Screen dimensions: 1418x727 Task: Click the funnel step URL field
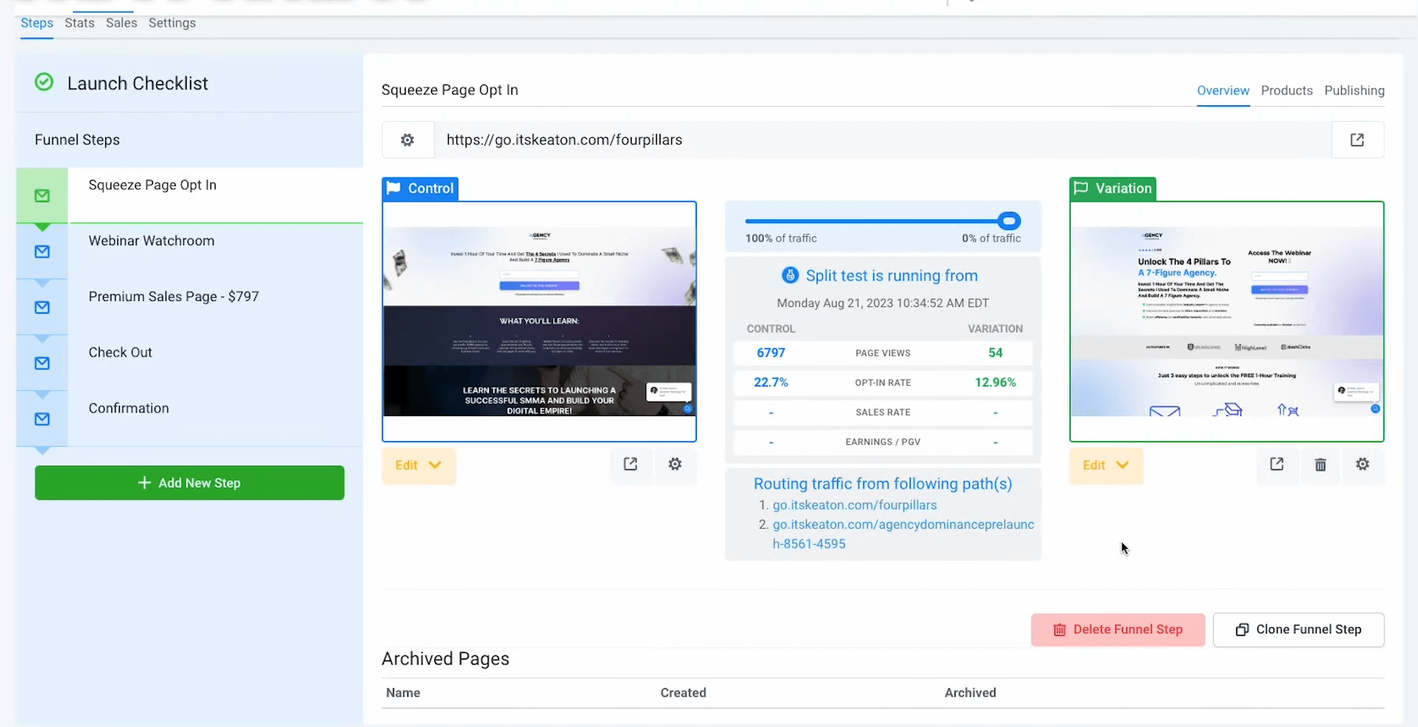click(882, 140)
